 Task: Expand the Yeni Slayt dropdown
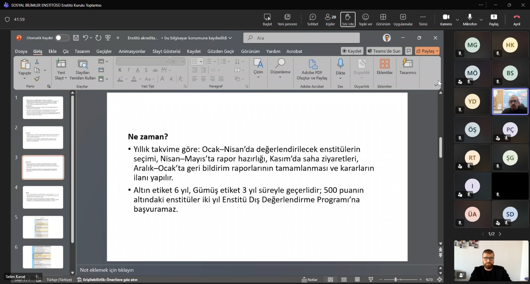61,78
